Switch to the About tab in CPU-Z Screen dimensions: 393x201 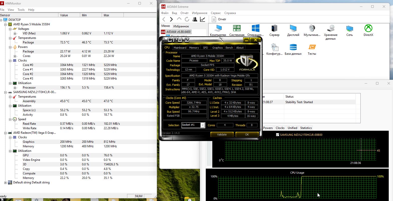point(240,48)
